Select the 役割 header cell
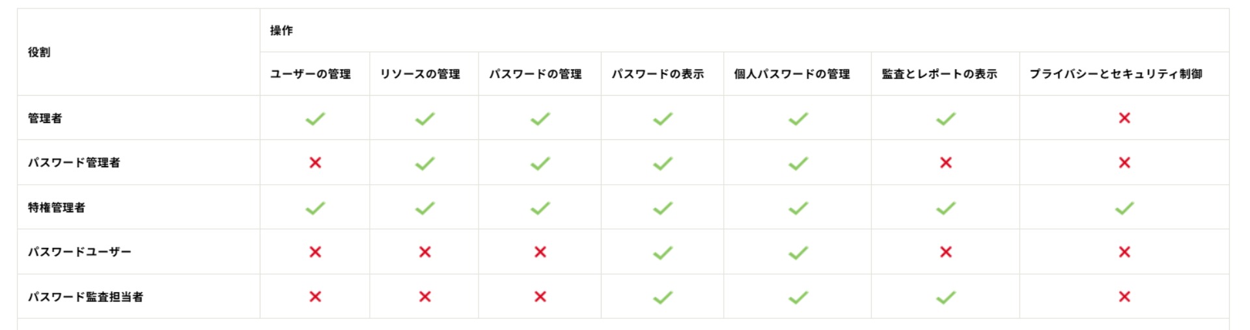The height and width of the screenshot is (330, 1250). [39, 52]
